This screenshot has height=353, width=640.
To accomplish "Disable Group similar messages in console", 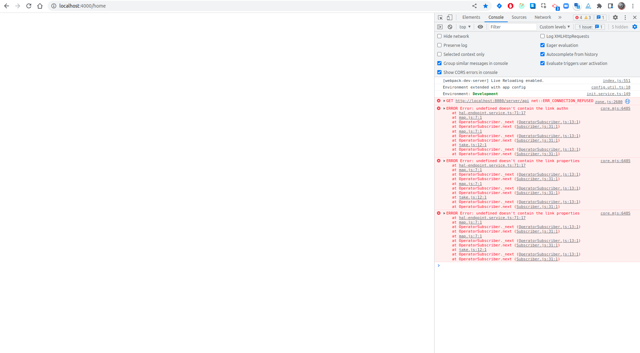I will (439, 63).
